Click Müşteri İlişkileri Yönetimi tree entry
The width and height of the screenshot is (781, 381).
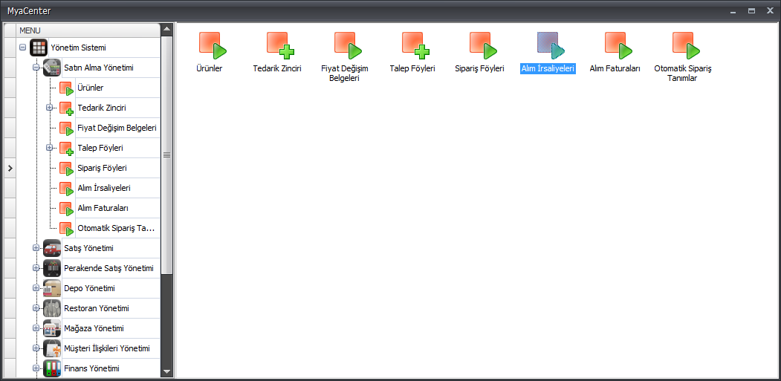point(107,348)
